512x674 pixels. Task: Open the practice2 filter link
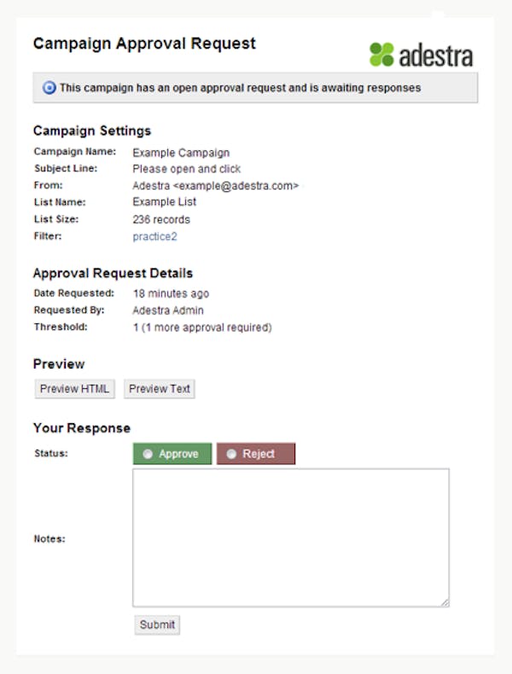154,236
